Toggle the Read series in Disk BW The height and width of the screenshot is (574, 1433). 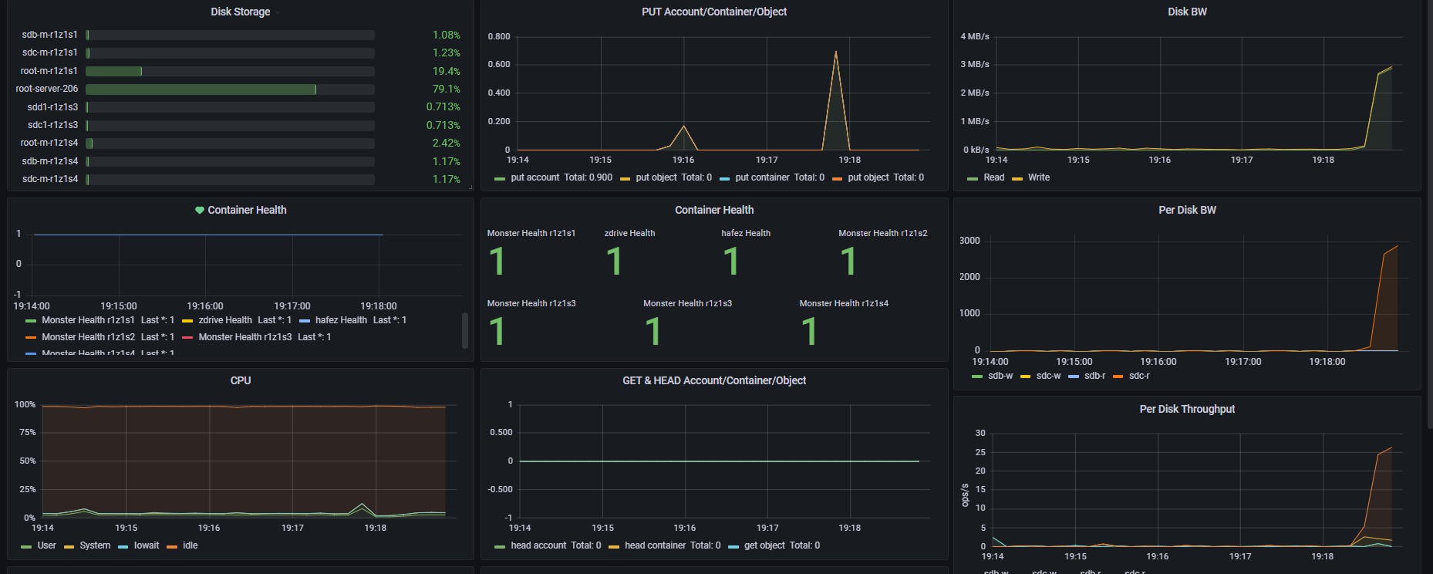click(993, 177)
